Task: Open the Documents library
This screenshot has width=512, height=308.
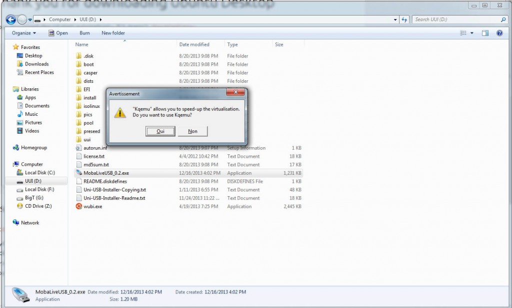Action: pyautogui.click(x=37, y=106)
